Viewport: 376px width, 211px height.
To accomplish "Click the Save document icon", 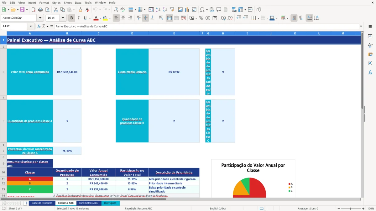I will (x=22, y=10).
